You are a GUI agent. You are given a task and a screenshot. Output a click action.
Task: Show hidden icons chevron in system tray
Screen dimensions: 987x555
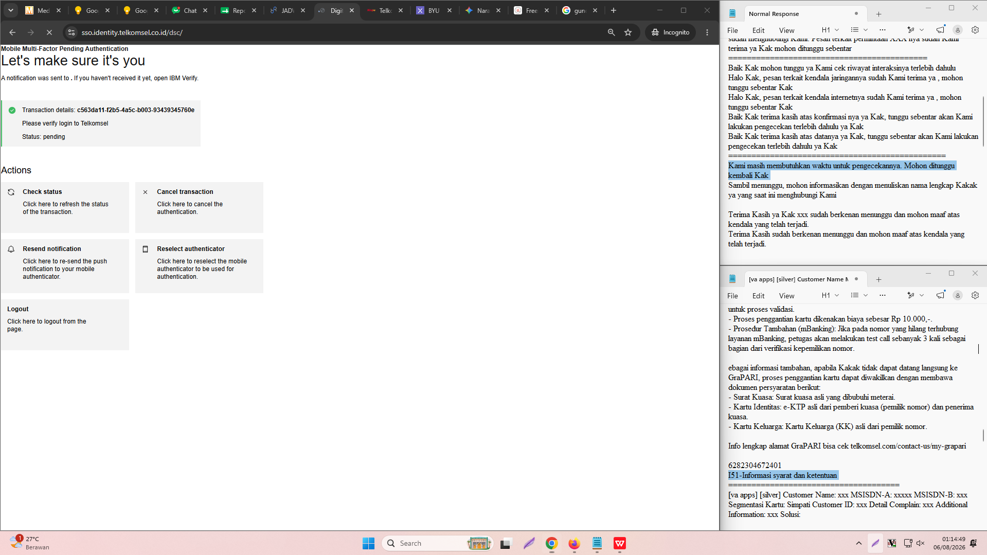858,543
